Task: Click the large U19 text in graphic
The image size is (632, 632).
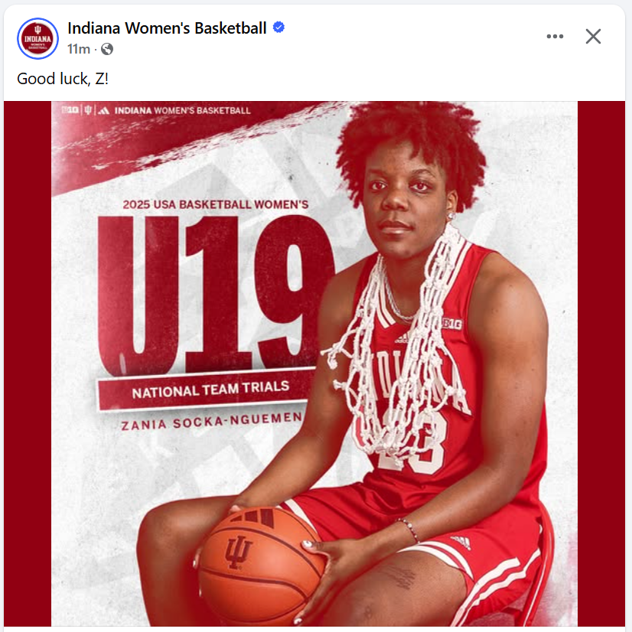Action: pos(216,294)
